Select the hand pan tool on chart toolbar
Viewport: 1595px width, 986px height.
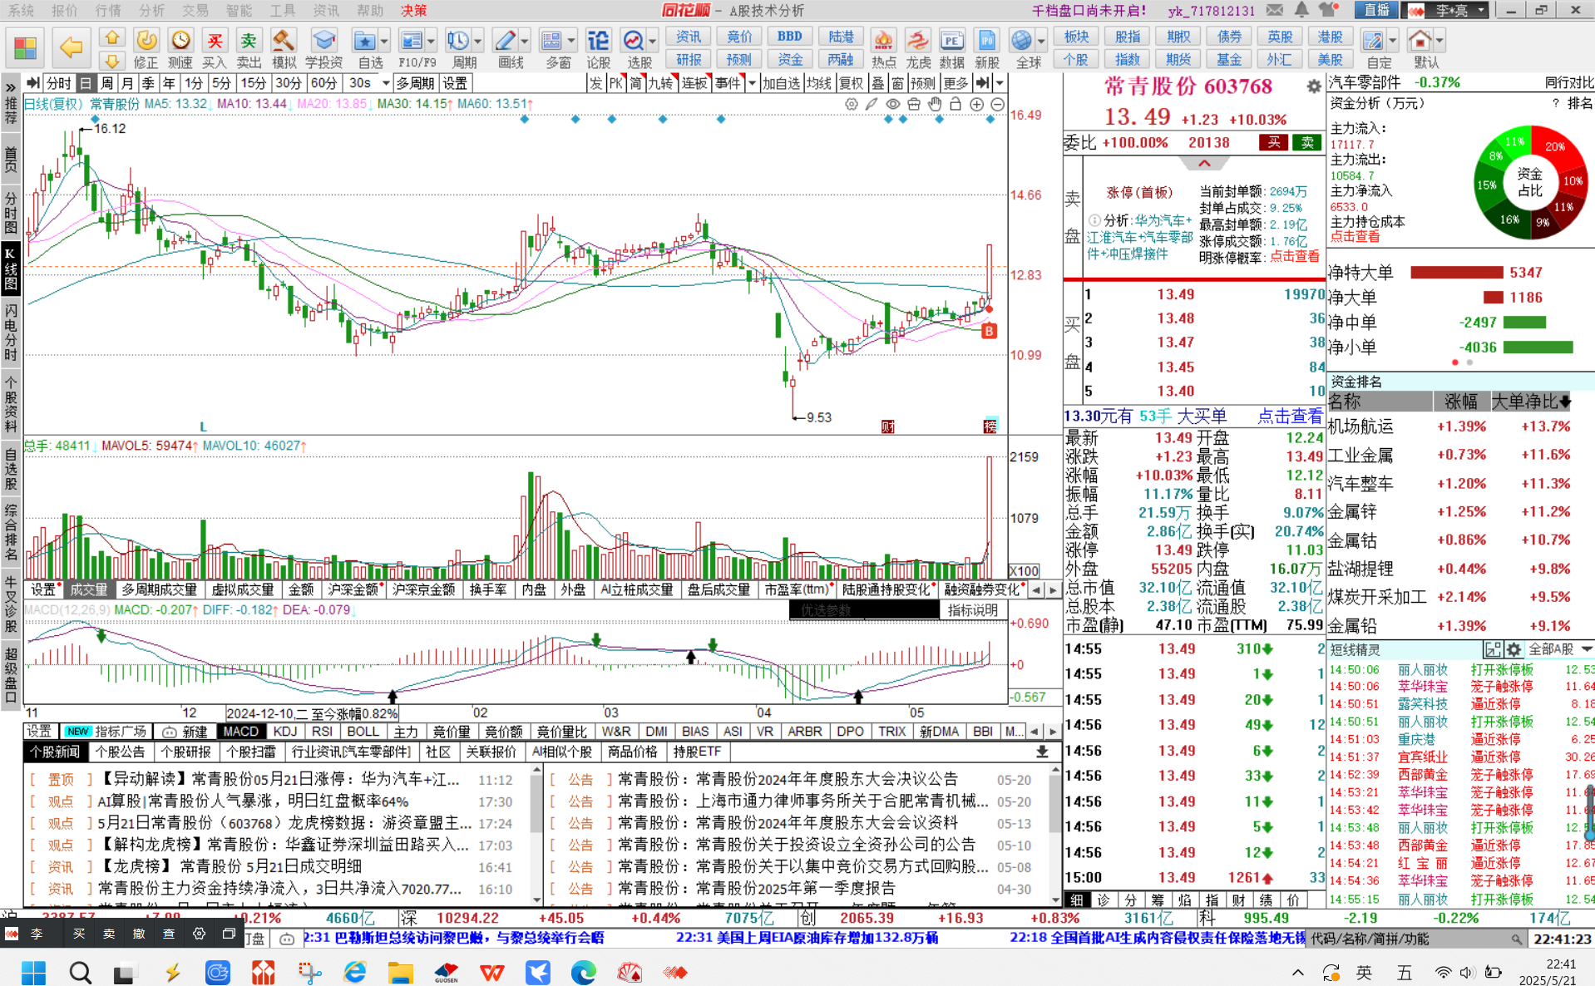(x=935, y=105)
